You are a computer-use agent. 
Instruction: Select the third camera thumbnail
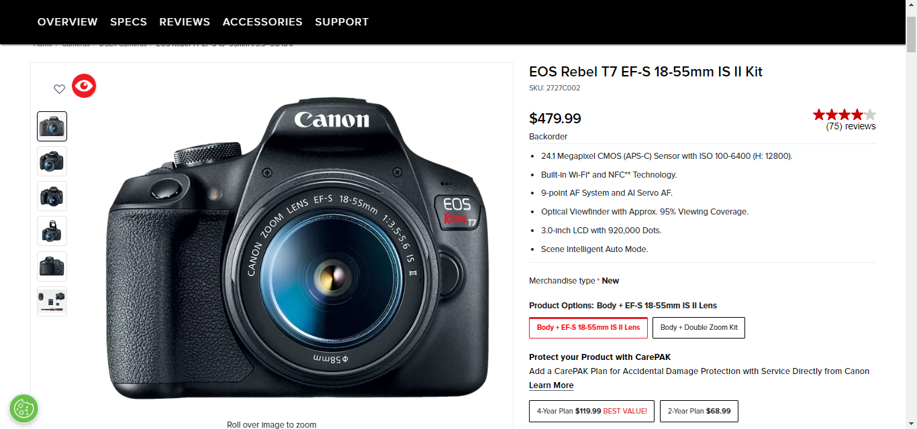(x=52, y=196)
